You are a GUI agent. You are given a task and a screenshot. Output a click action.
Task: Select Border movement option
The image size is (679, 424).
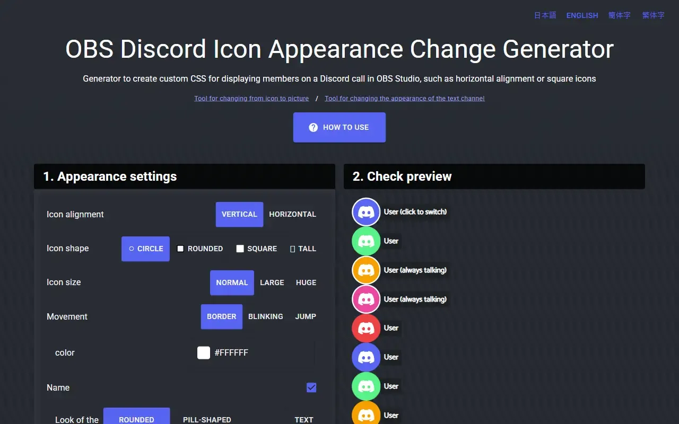pos(222,316)
